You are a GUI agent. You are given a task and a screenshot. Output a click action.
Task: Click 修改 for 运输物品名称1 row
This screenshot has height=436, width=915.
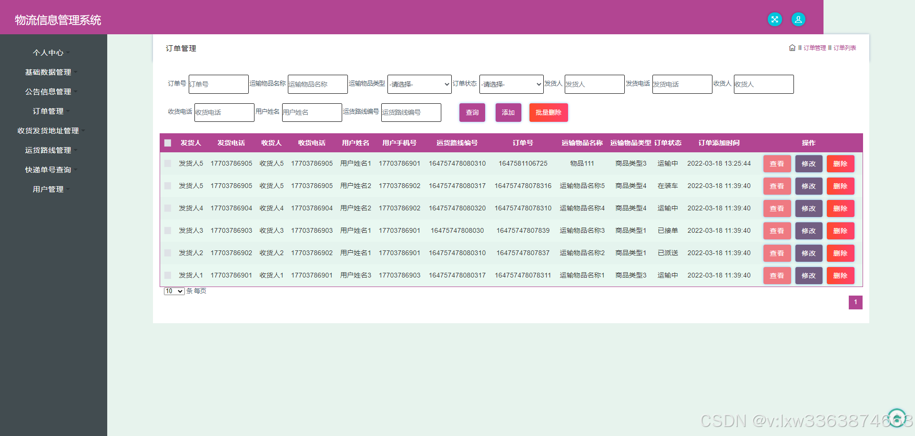809,276
